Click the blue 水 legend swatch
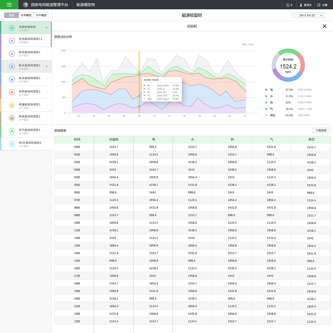The height and width of the screenshot is (333, 333). [266, 96]
